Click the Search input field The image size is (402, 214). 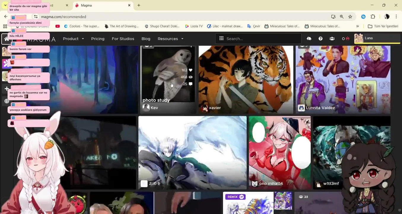click(258, 39)
